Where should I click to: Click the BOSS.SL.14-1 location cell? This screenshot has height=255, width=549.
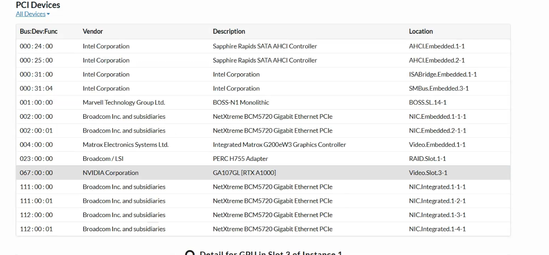pos(428,102)
